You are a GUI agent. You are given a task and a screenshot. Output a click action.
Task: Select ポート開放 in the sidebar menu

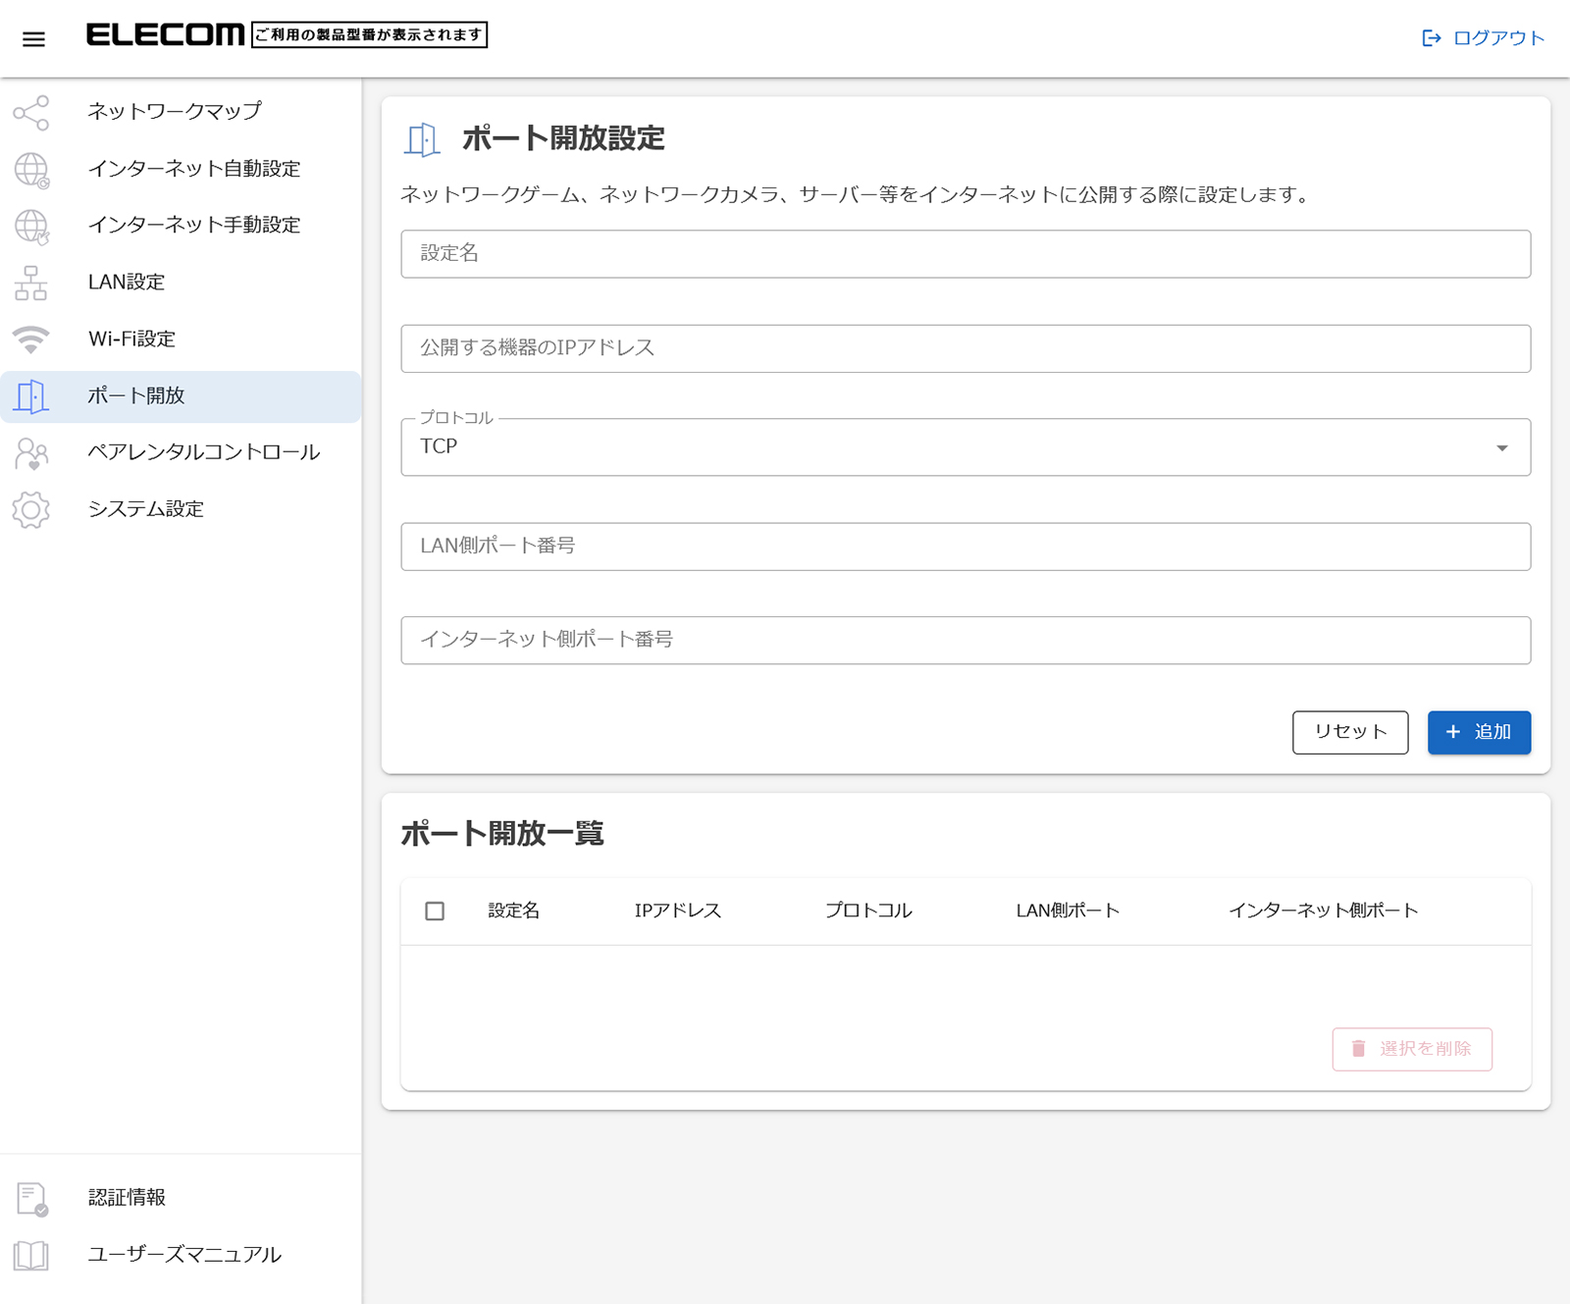(136, 396)
